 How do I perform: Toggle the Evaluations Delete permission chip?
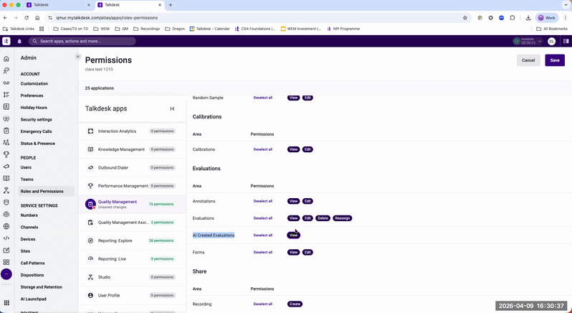coord(323,218)
